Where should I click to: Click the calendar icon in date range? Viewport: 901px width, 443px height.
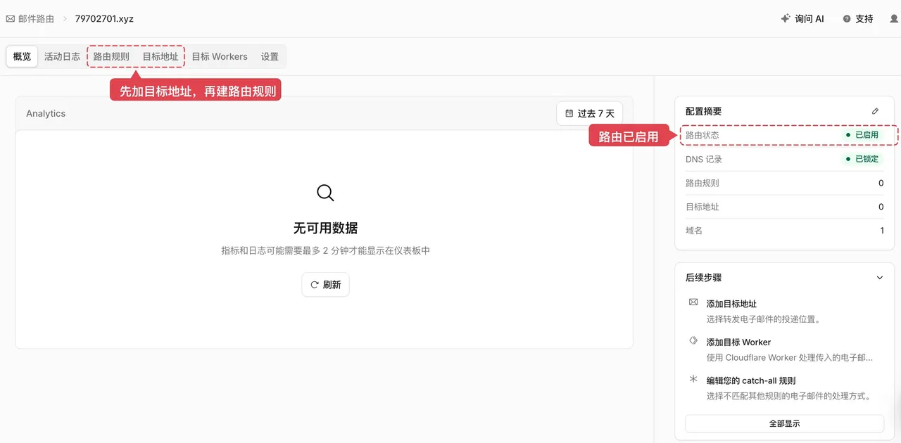coord(569,113)
